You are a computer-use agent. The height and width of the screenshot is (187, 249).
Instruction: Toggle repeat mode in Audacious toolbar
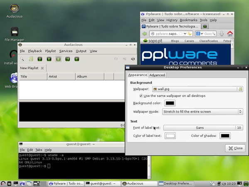116,59
